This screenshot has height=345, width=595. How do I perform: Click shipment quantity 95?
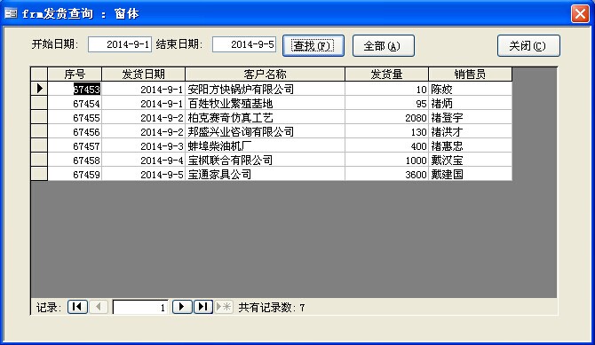tap(386, 103)
